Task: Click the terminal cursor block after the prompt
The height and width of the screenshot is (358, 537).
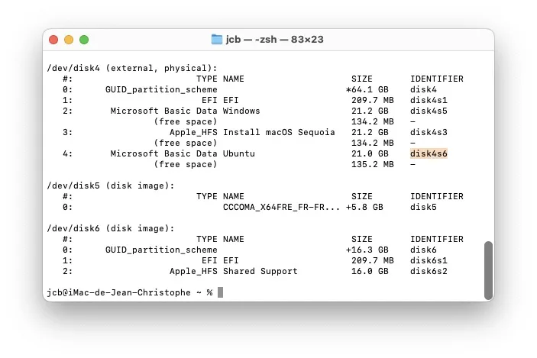Action: [x=220, y=292]
